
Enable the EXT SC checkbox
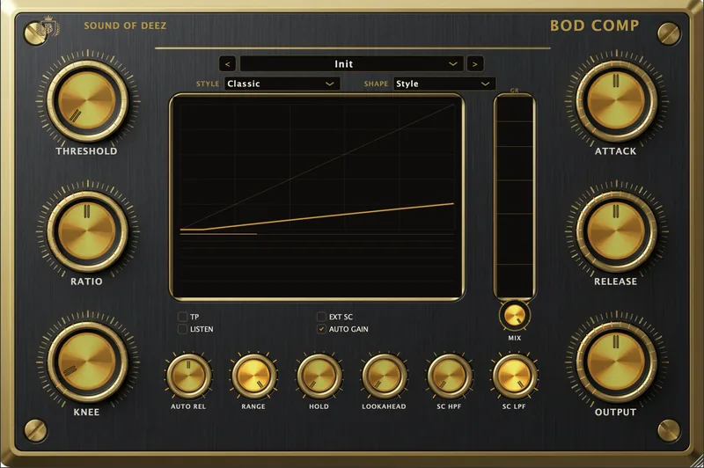pos(321,317)
